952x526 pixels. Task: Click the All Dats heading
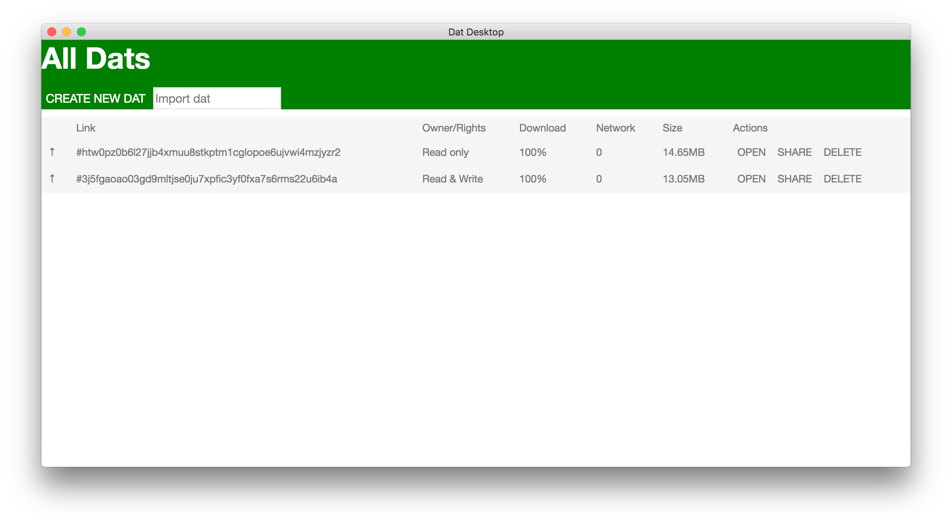[96, 59]
